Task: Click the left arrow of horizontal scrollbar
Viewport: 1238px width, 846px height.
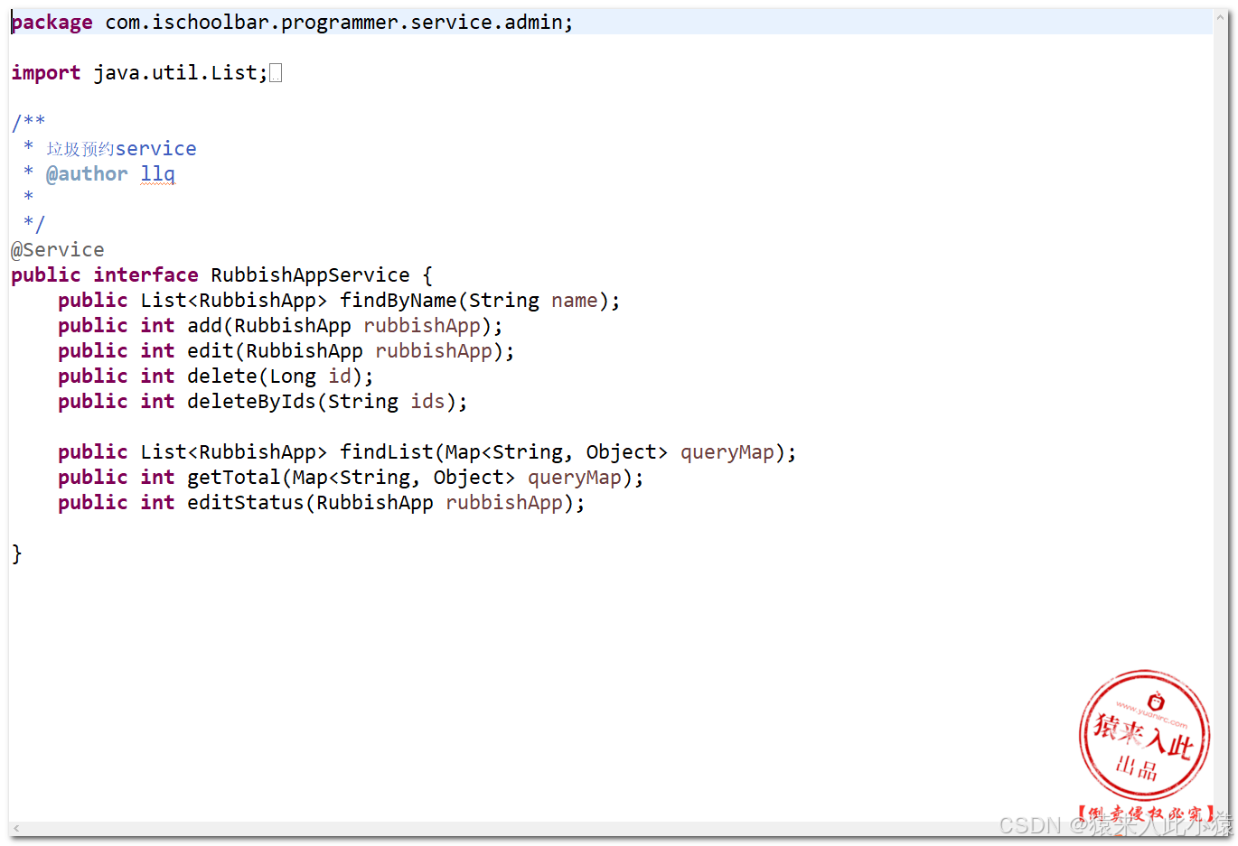Action: [x=16, y=828]
